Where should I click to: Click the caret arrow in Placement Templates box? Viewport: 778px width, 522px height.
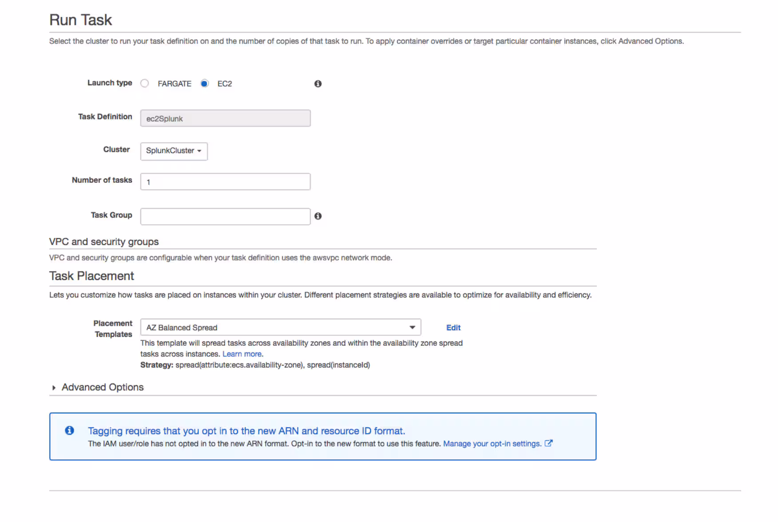click(412, 328)
